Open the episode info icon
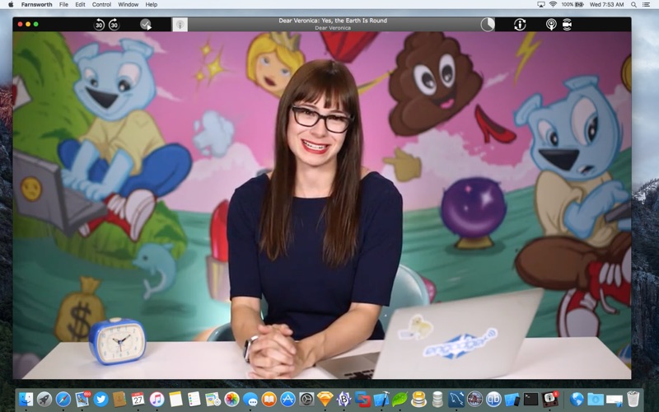 point(520,25)
